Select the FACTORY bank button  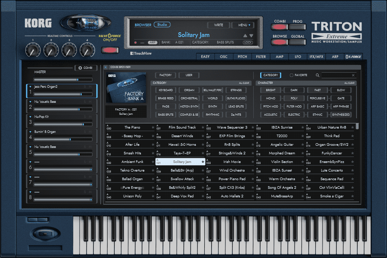(166, 75)
